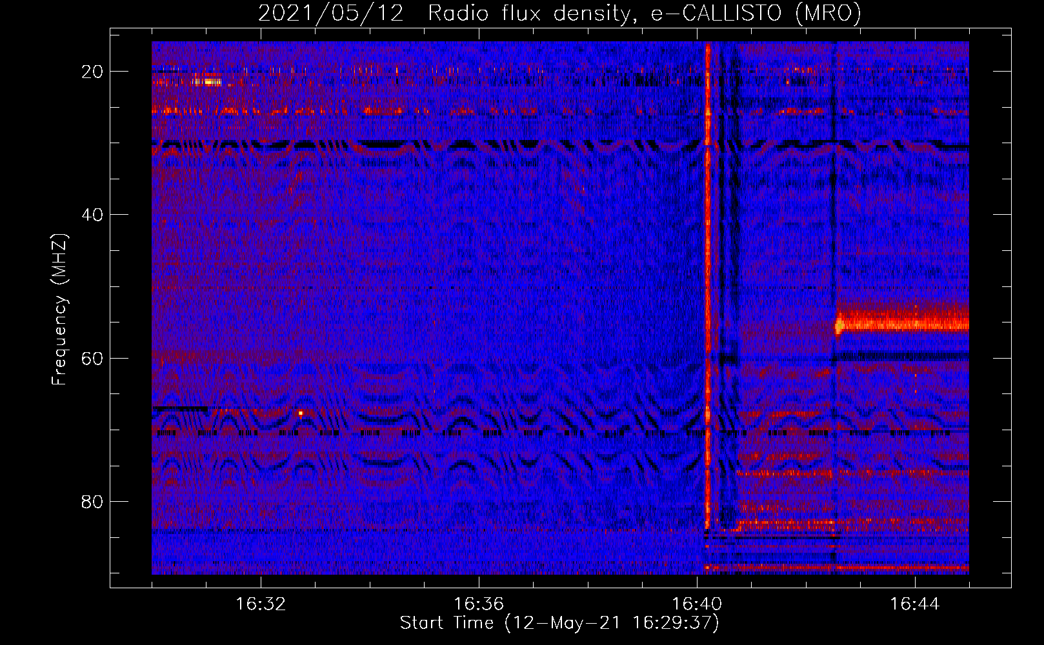This screenshot has width=1044, height=645.
Task: Click the 80 MHz frequency tick label
Action: point(93,502)
